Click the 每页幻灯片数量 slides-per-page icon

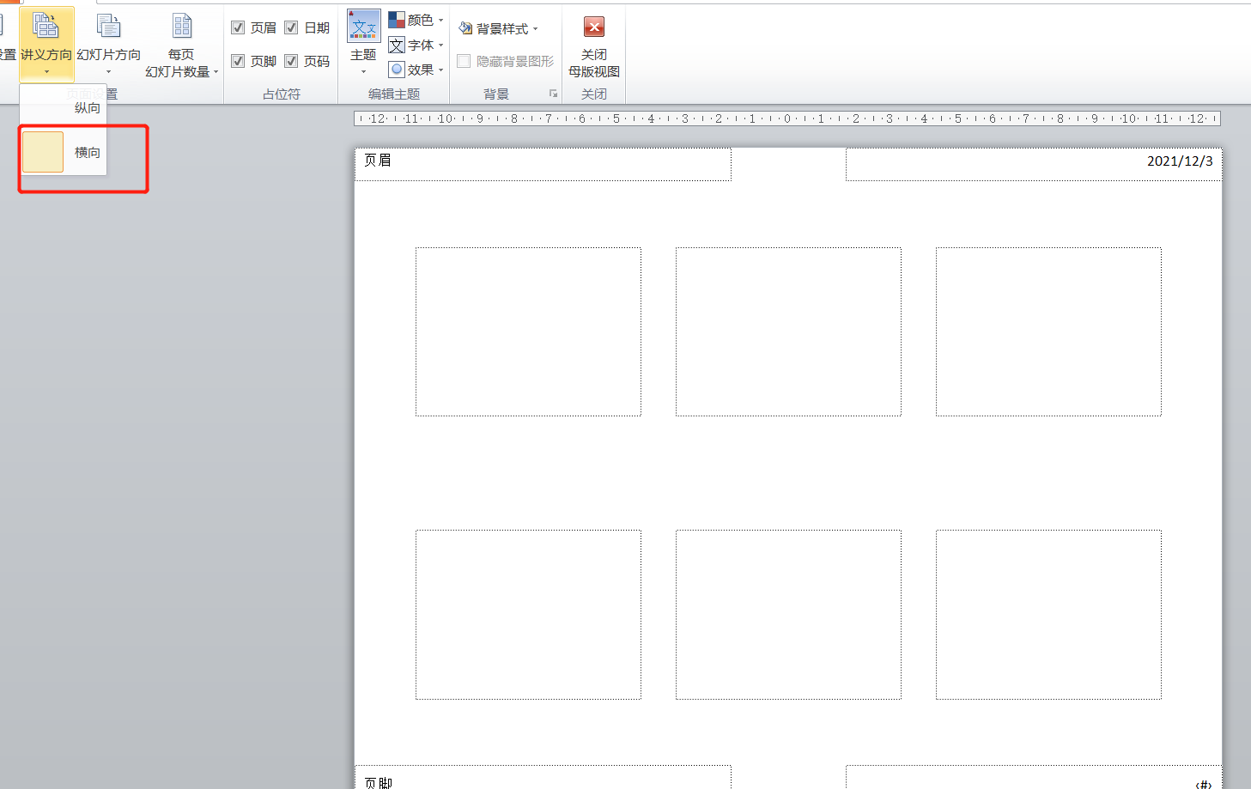pos(181,27)
